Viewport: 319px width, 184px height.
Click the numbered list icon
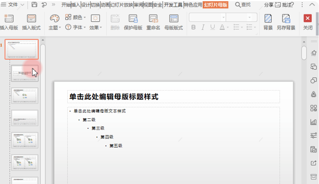pos(249,27)
